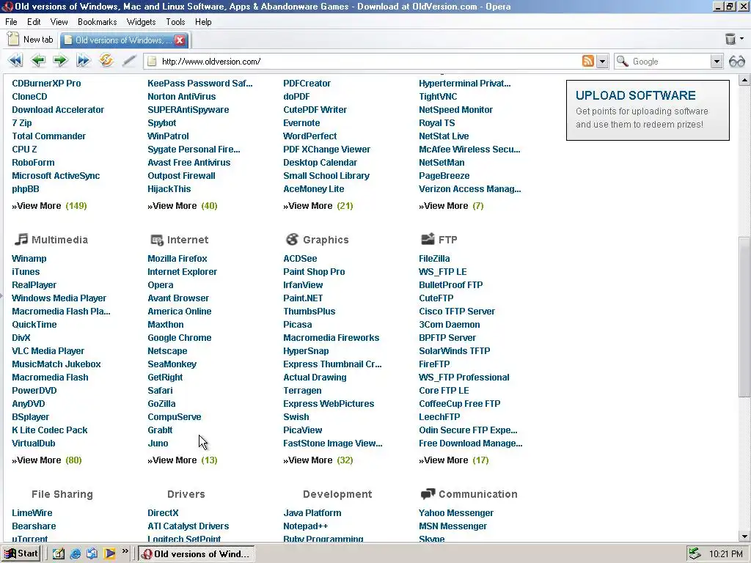Click the Multimedia category music note icon

click(21, 239)
